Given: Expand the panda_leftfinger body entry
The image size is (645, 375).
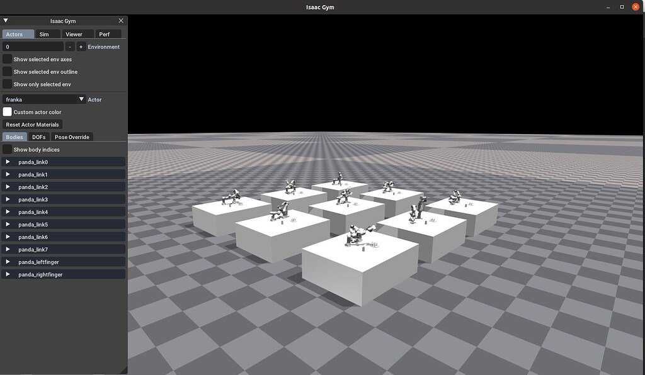Looking at the screenshot, I should [x=8, y=262].
